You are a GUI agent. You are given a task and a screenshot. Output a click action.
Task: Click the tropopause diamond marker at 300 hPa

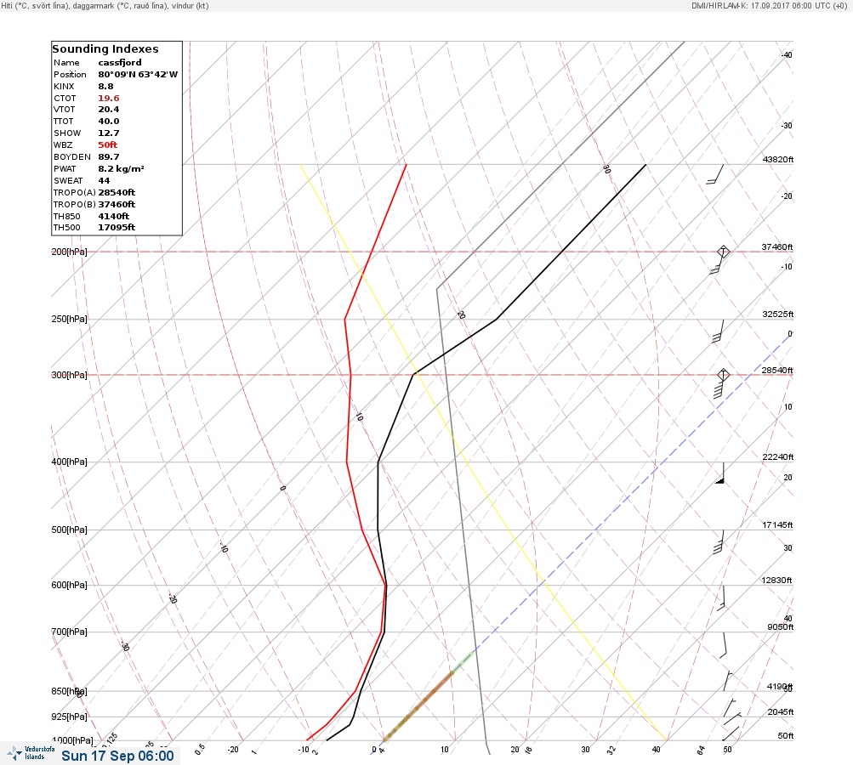[x=723, y=375]
